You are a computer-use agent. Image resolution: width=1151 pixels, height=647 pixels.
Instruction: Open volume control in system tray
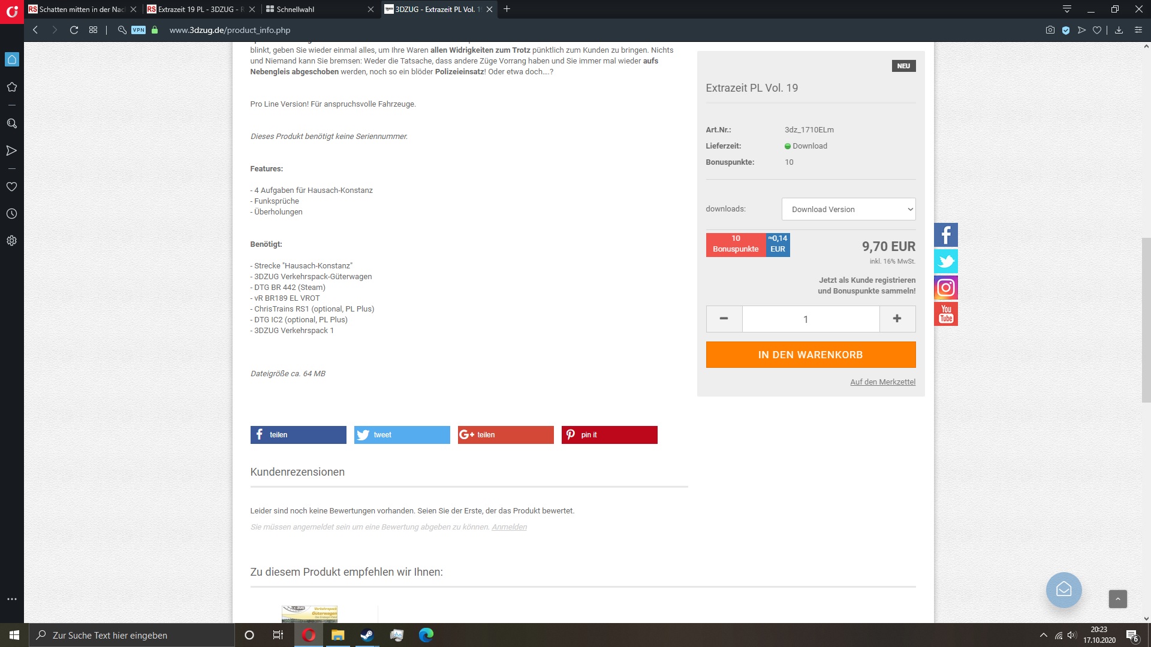coord(1072,635)
